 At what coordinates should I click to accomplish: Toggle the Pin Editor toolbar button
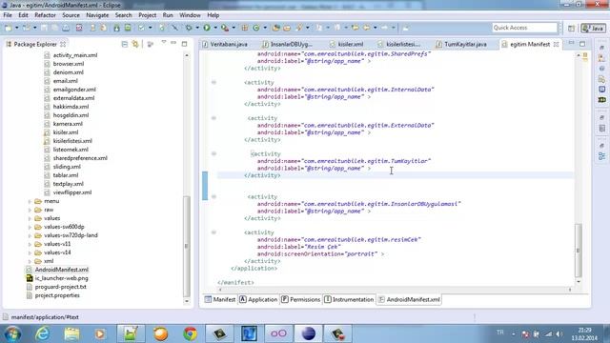pyautogui.click(x=405, y=28)
